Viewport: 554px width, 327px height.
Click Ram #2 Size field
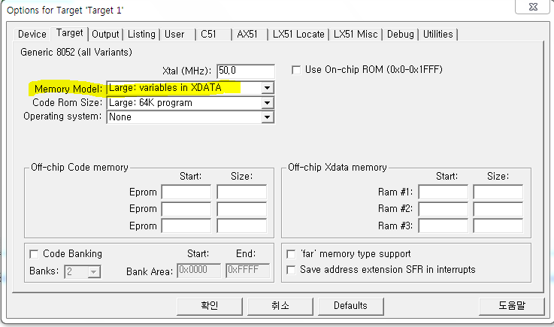498,209
